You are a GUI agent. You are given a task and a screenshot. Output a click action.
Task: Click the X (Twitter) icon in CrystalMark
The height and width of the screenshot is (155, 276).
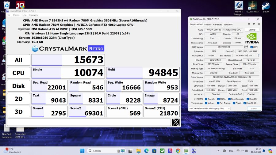click(176, 122)
